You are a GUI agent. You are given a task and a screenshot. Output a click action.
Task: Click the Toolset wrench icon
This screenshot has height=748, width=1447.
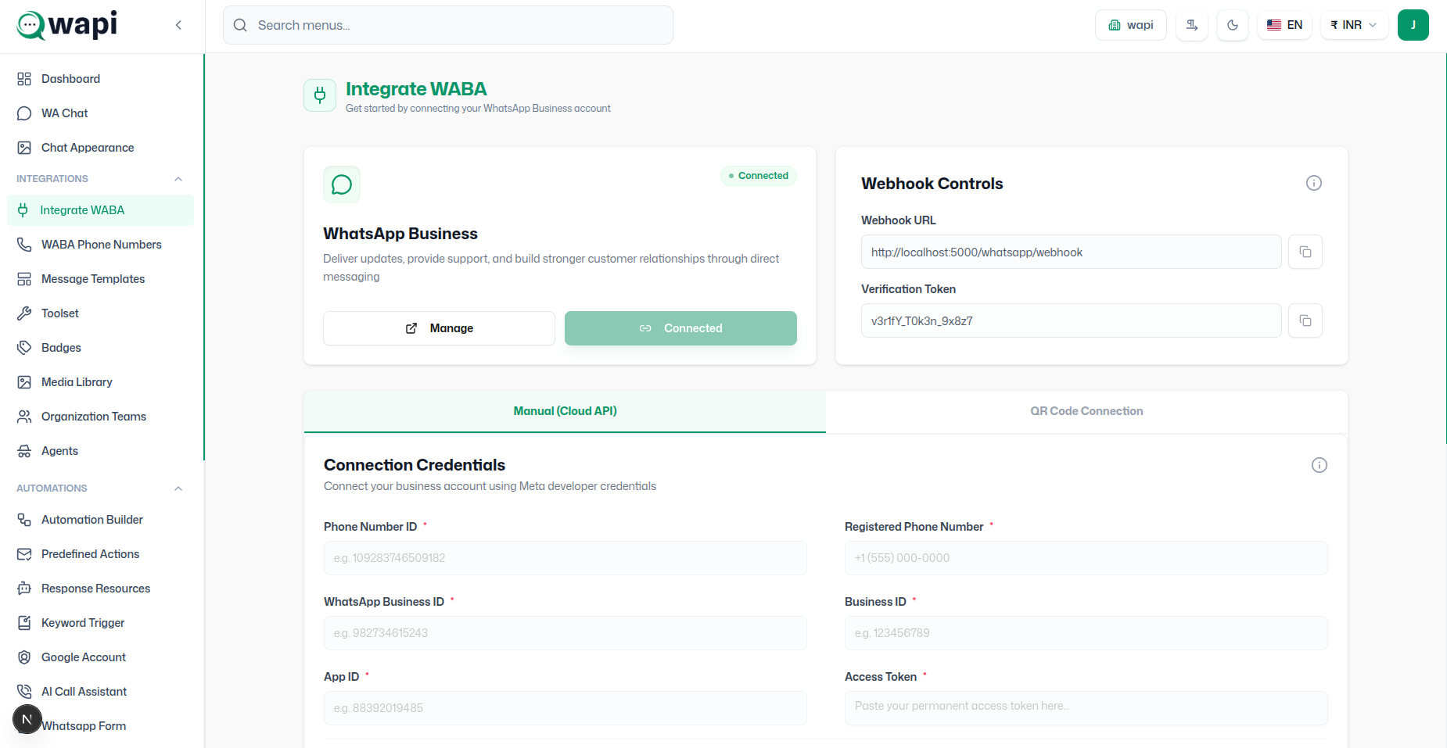coord(24,313)
